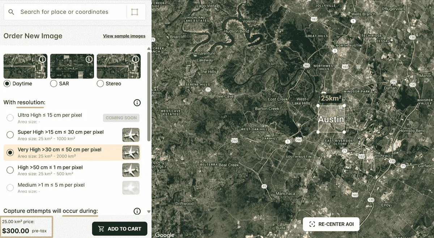Select the Daytime radio button
The height and width of the screenshot is (238, 434).
(7, 84)
